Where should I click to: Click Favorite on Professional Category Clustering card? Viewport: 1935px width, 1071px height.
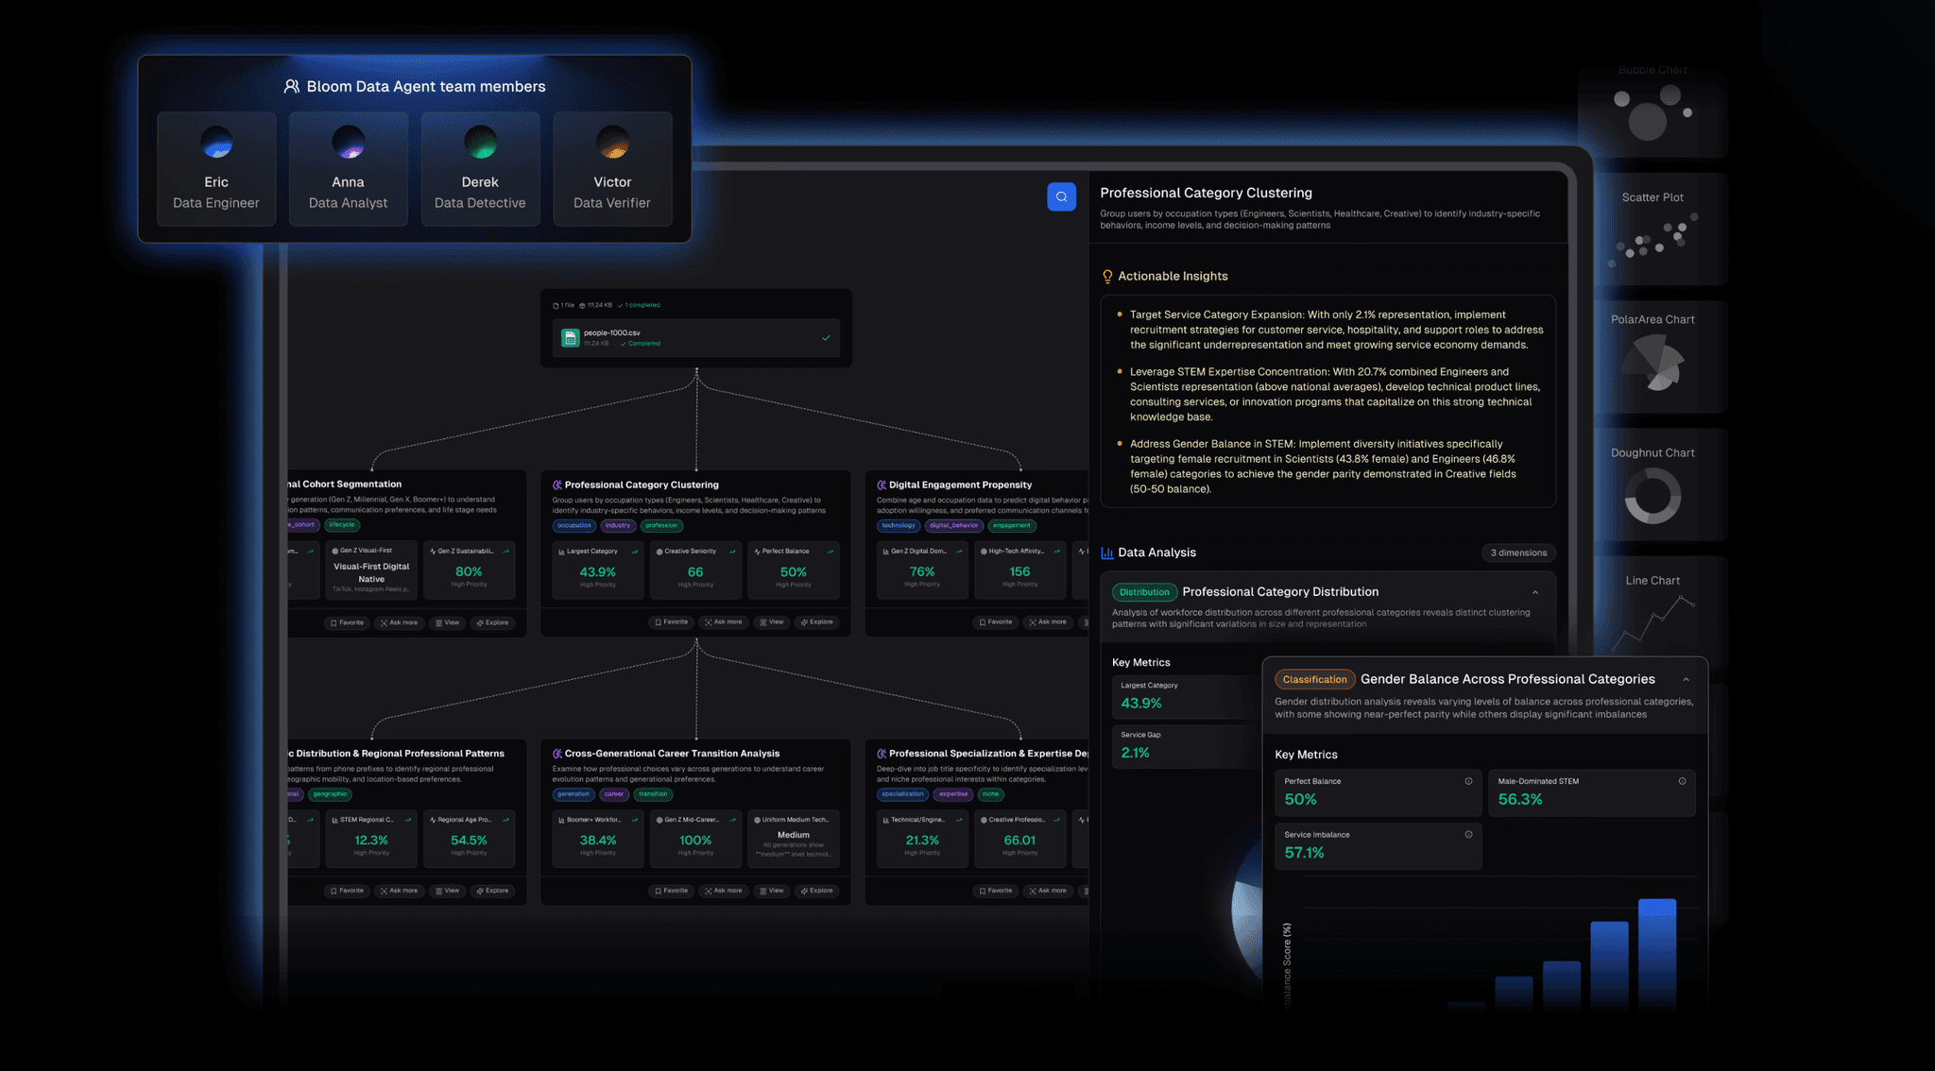point(671,622)
